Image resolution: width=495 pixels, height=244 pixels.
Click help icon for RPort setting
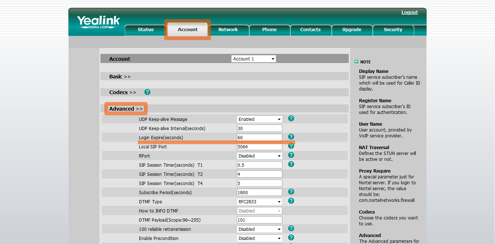291,155
